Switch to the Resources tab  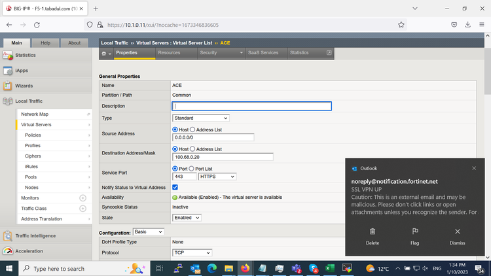tap(169, 53)
